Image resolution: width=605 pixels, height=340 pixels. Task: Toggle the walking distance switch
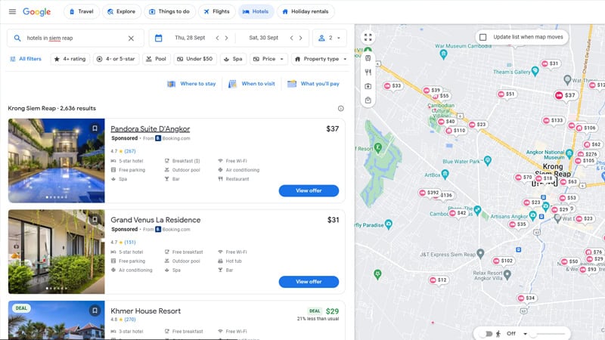click(x=487, y=333)
